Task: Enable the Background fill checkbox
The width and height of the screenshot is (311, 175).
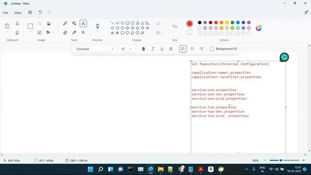Action: (212, 49)
